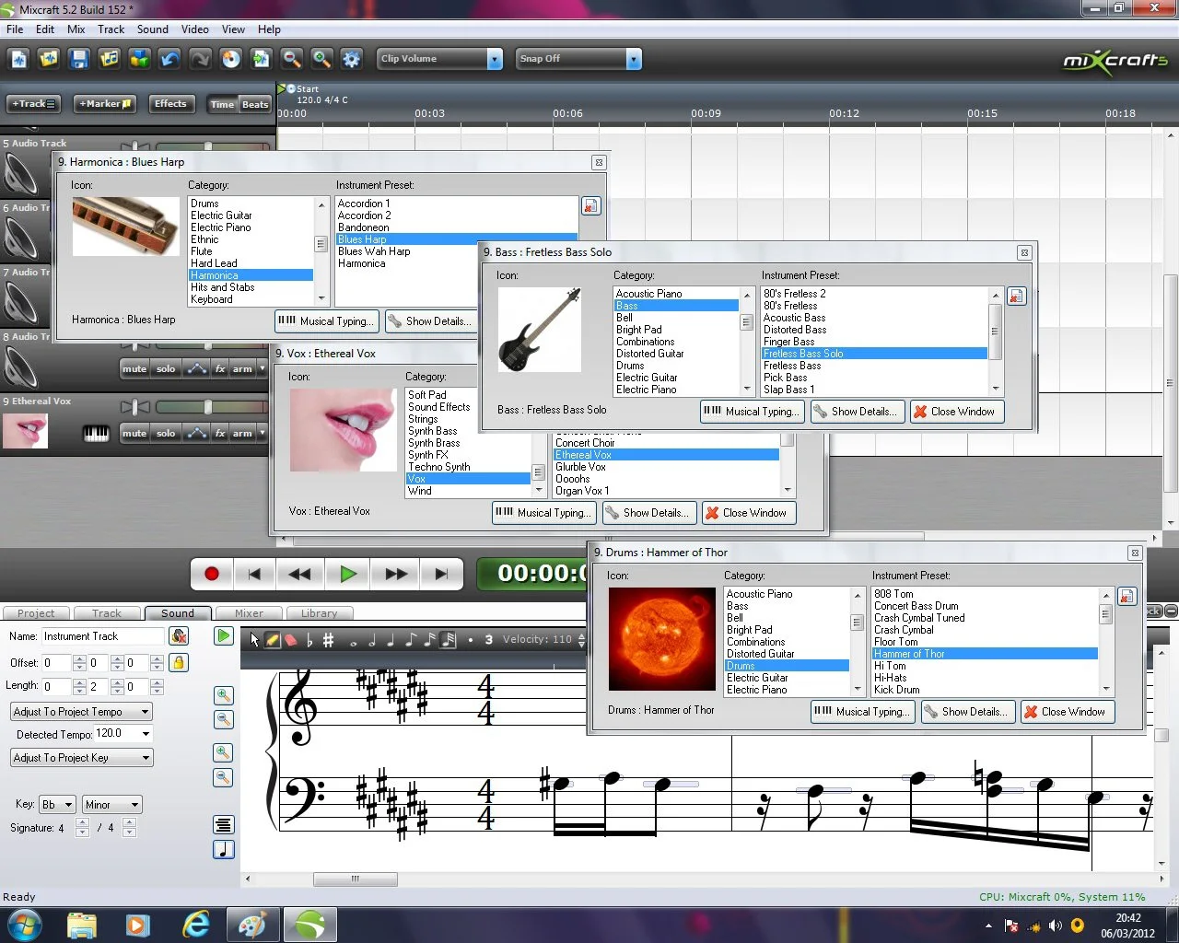This screenshot has height=943, width=1179.
Task: Click Show Details in Bass window
Action: point(858,412)
